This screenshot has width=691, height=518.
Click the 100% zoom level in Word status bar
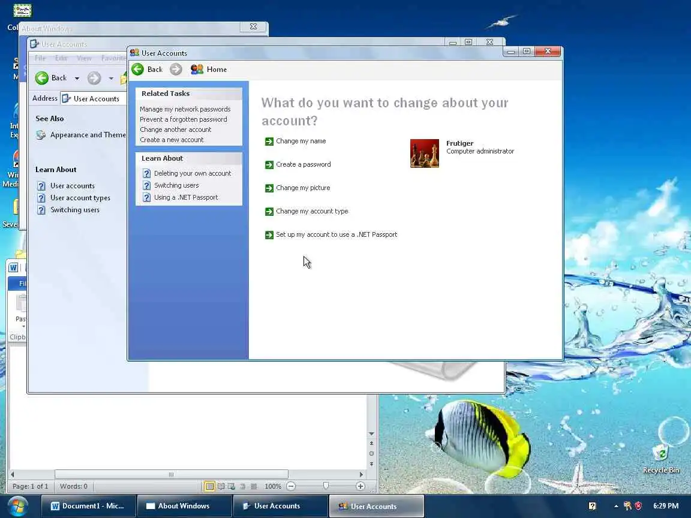[x=273, y=486]
